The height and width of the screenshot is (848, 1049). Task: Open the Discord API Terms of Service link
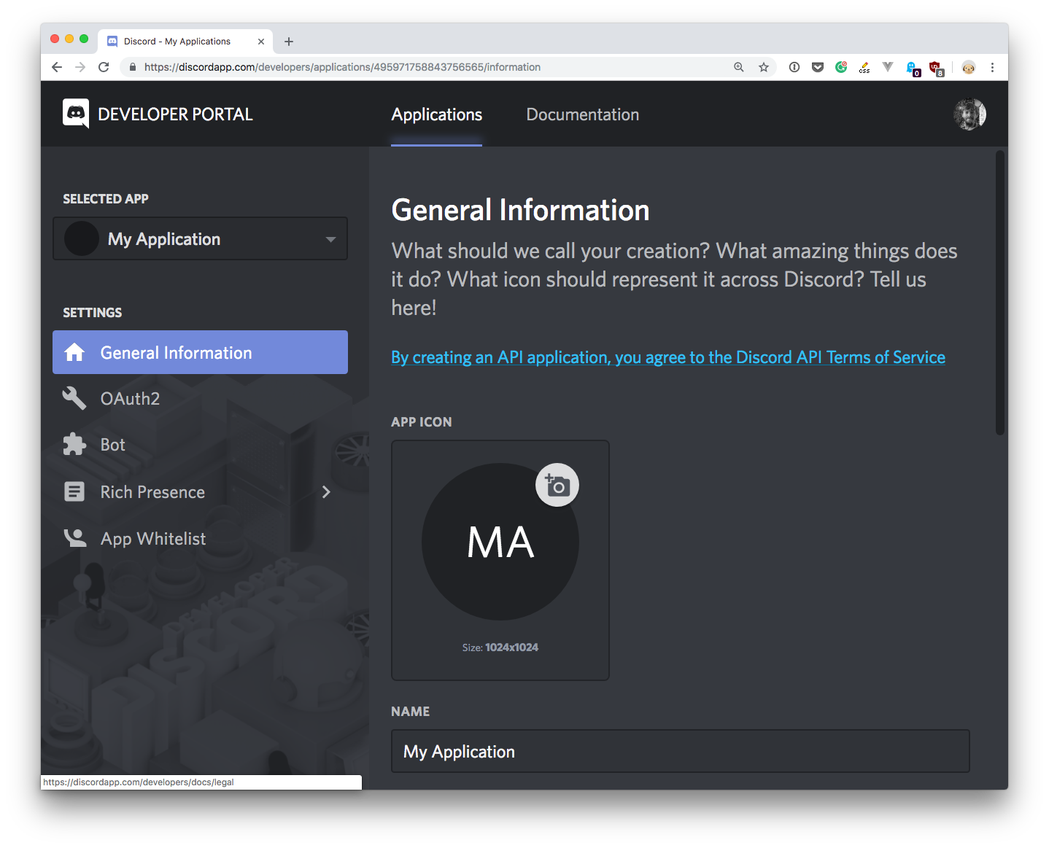point(668,357)
